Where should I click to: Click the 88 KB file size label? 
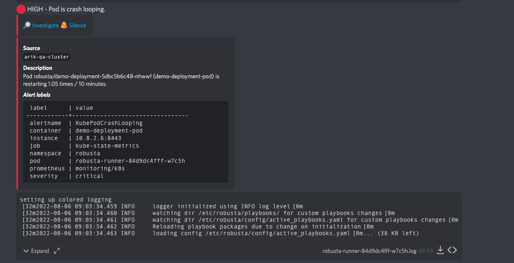coord(426,251)
